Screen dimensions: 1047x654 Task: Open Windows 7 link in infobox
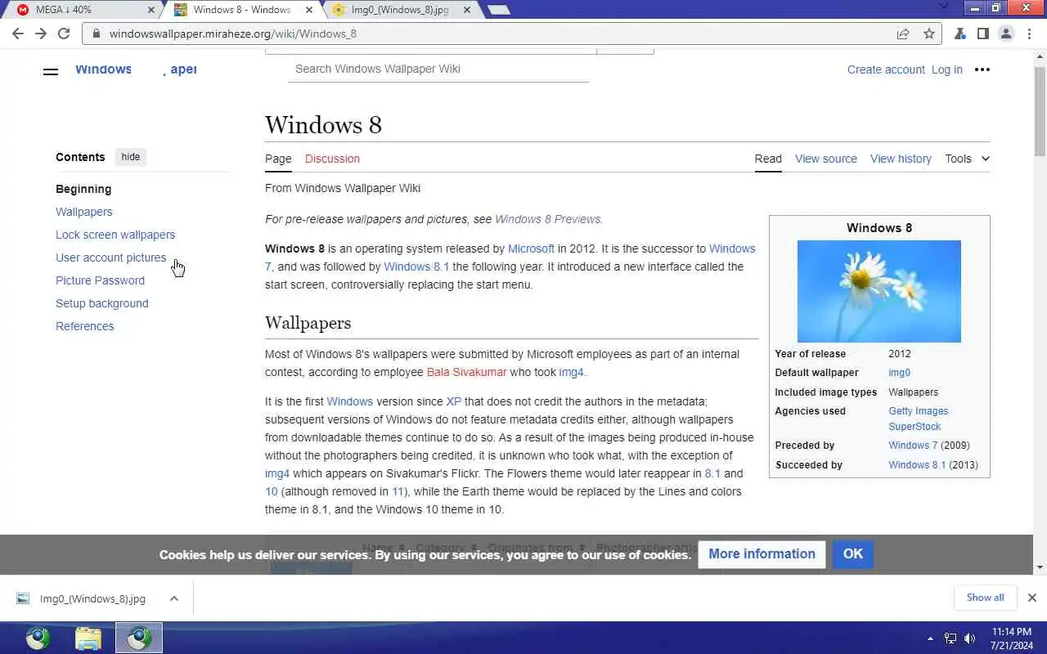[x=913, y=446]
